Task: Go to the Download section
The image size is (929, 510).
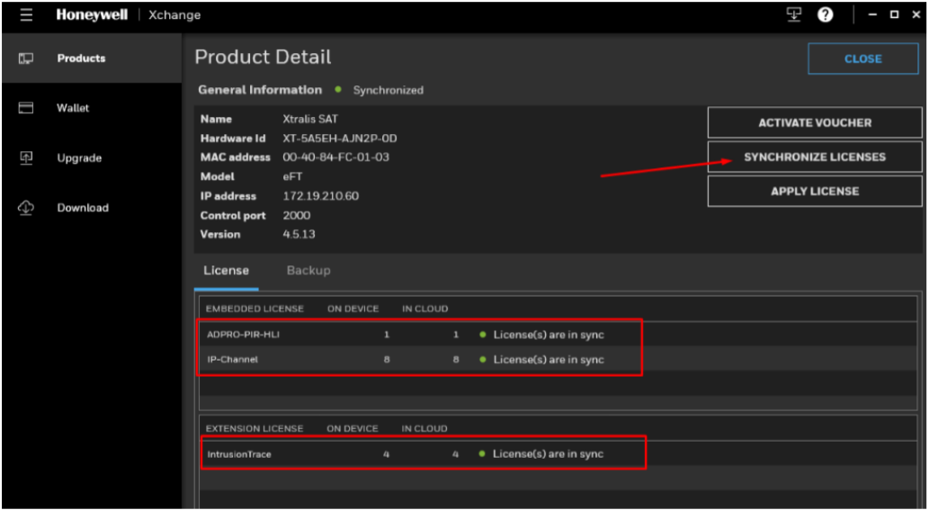Action: tap(92, 207)
